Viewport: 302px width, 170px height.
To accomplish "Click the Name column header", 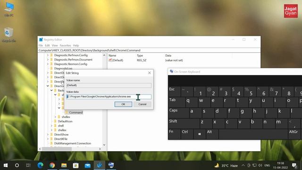I will (112, 56).
